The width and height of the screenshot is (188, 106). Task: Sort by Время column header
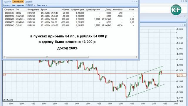[44, 9]
